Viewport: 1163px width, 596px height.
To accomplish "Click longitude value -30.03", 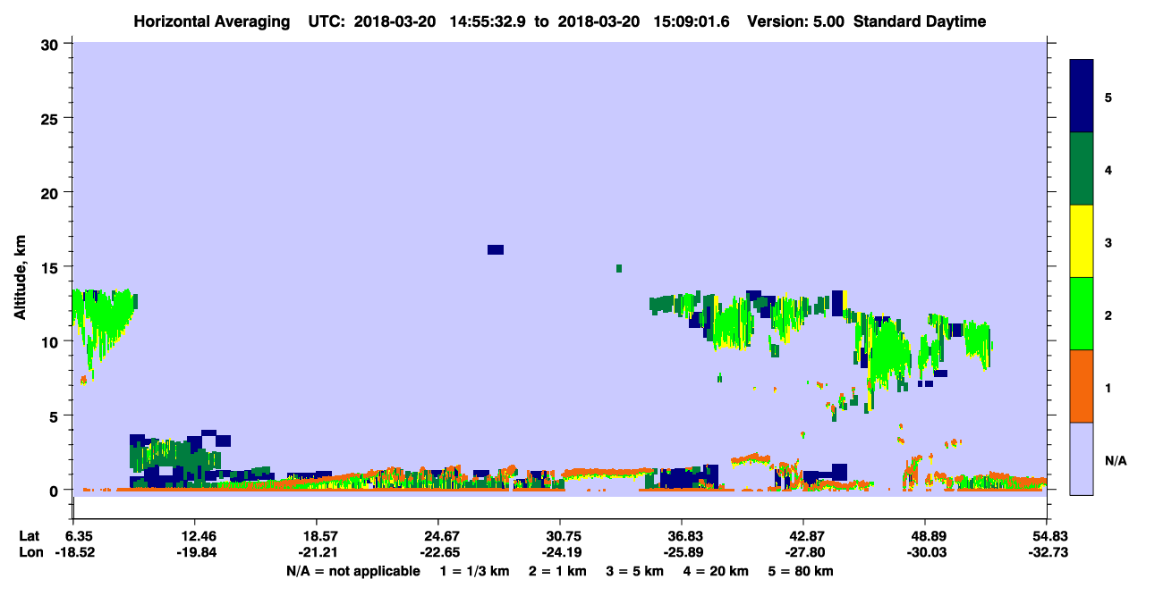I will pyautogui.click(x=925, y=552).
